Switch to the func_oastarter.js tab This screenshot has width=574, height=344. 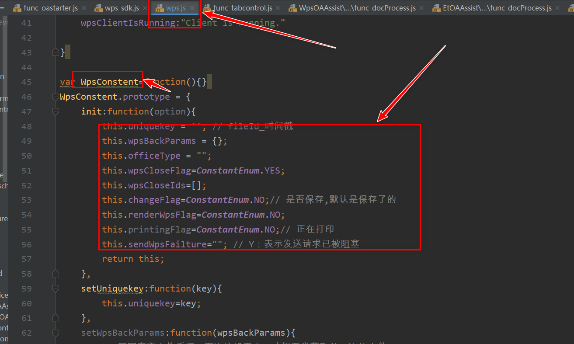51,8
